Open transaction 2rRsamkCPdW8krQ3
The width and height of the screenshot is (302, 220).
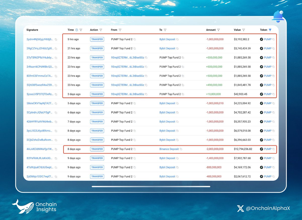(x=40, y=67)
